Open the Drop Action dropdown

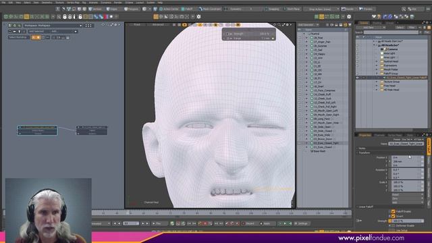coord(321,9)
